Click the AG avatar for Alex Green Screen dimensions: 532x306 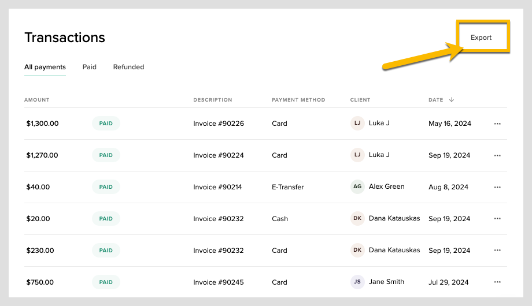(x=357, y=186)
